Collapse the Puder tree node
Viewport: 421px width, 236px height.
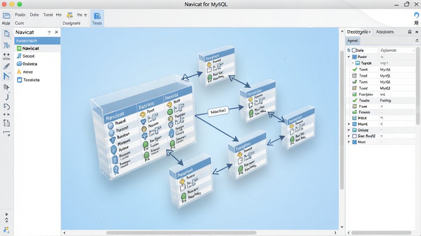[x=349, y=57]
